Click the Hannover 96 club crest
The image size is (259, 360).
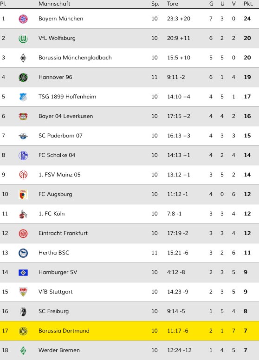tap(23, 78)
